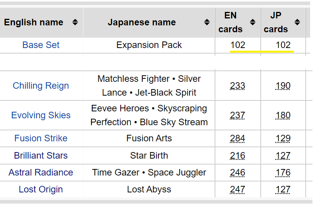Sort table by English name column
This screenshot has height=207, width=314.
click(75, 22)
